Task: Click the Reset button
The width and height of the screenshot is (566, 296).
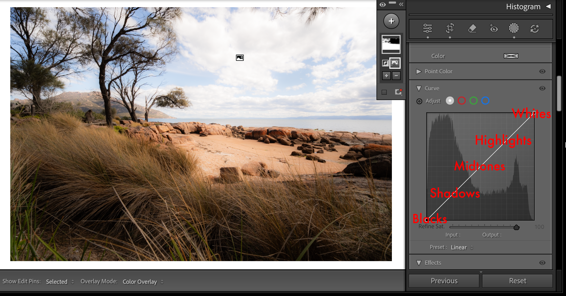Action: point(517,281)
